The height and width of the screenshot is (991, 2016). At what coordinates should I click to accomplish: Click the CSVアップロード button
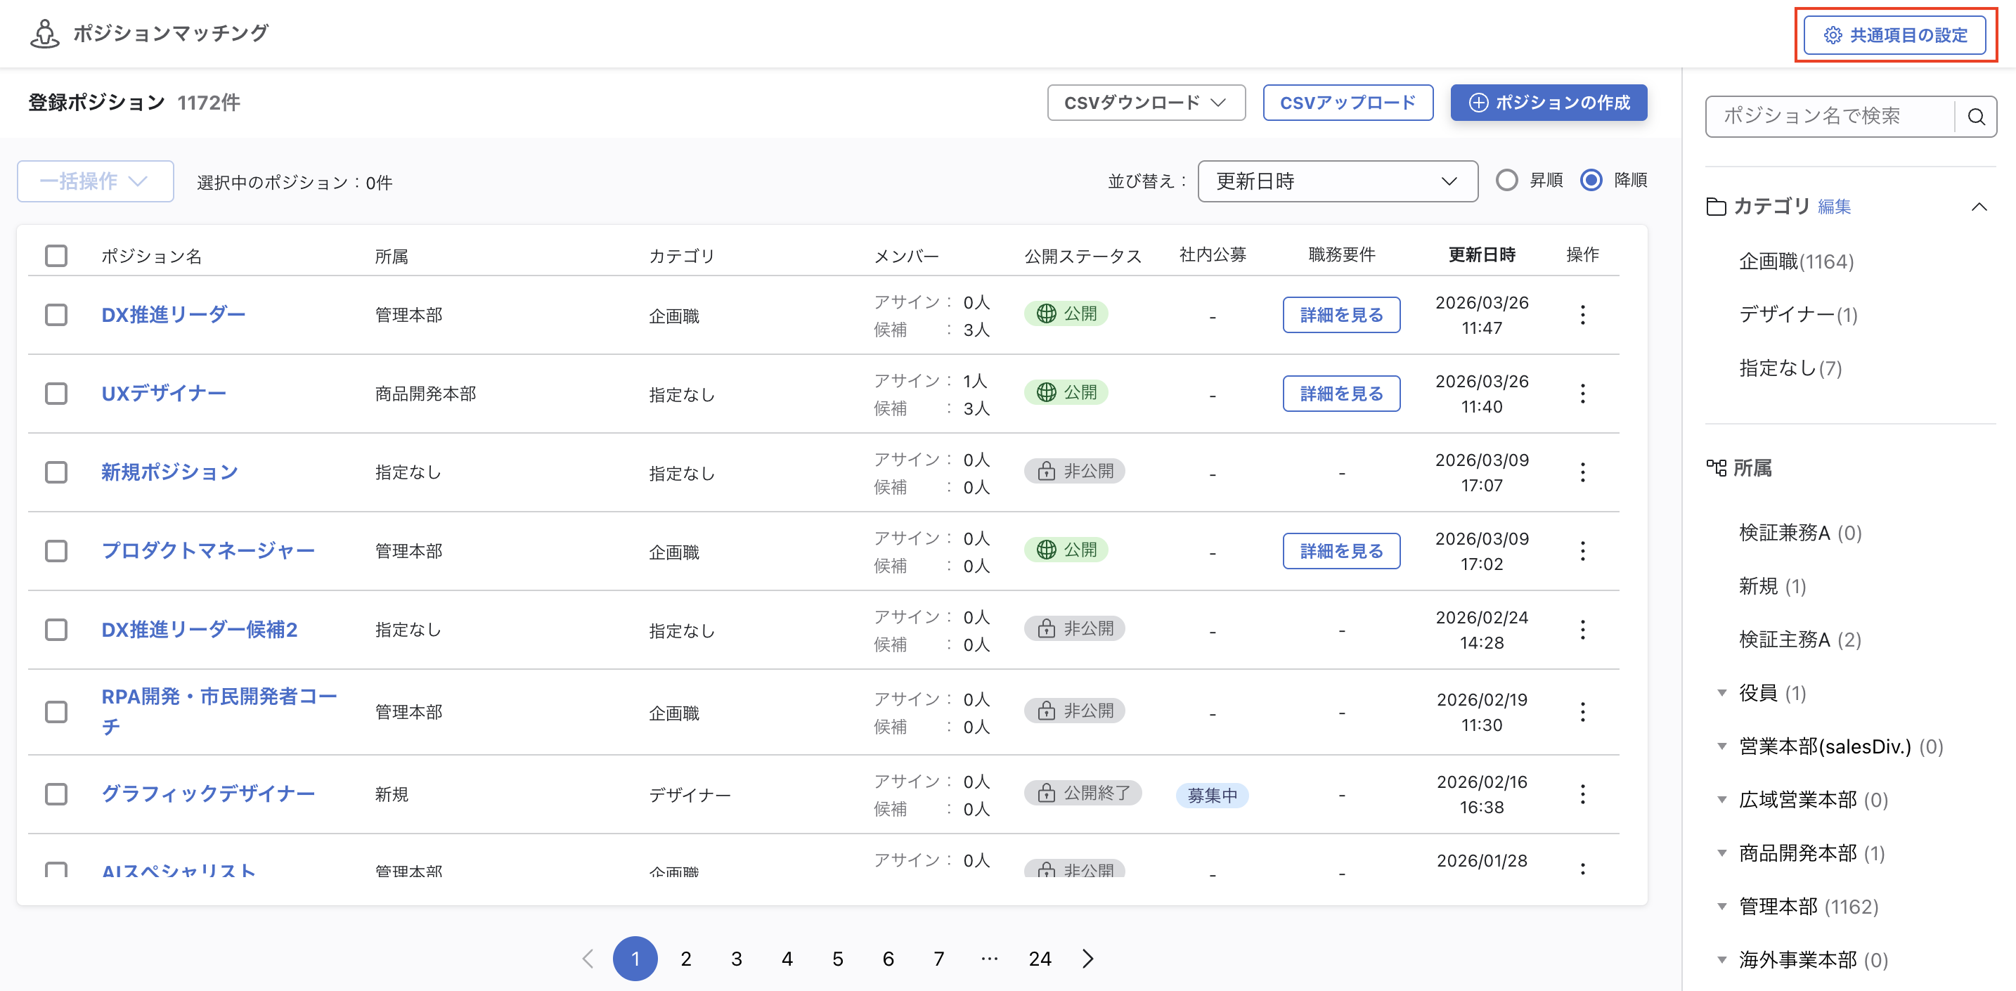tap(1348, 102)
